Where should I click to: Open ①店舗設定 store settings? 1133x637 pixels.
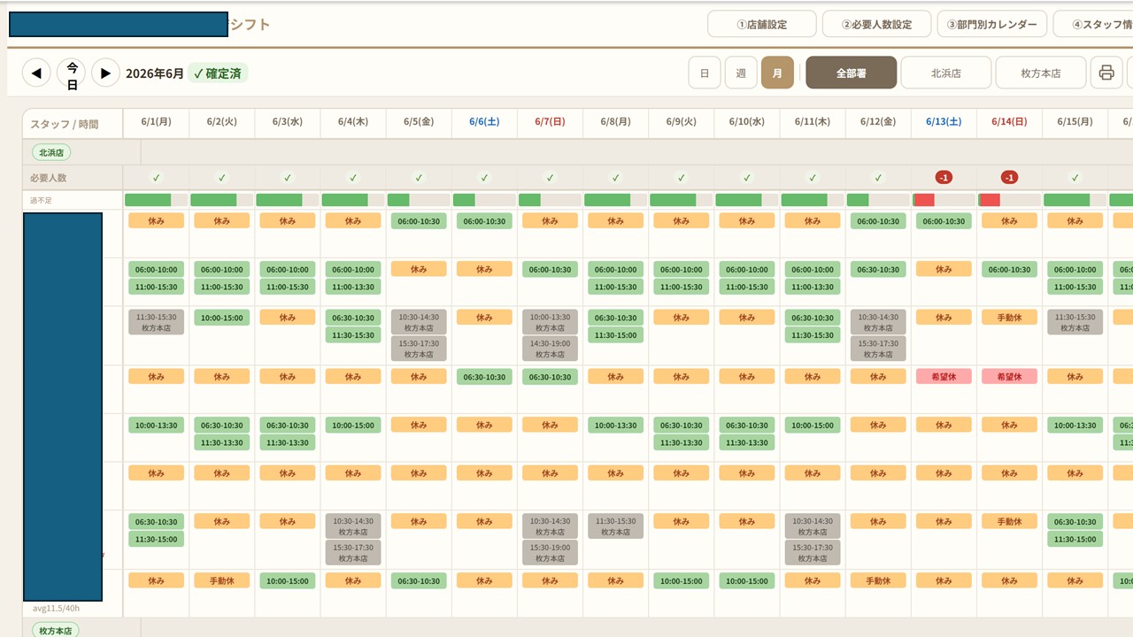pos(762,24)
